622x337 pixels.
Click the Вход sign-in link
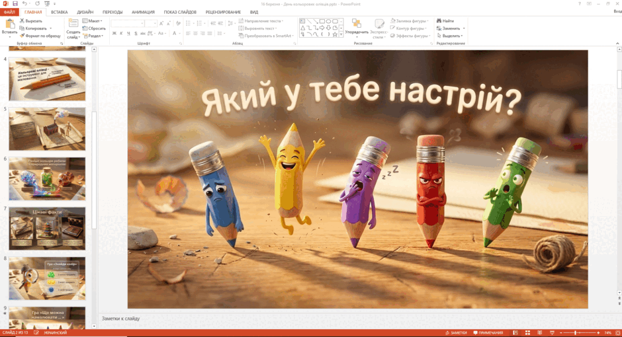(x=617, y=11)
